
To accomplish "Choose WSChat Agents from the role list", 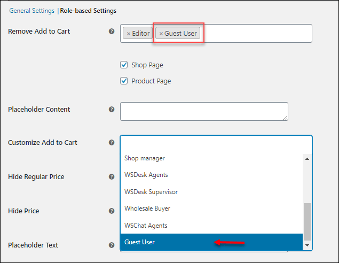I will (211, 226).
